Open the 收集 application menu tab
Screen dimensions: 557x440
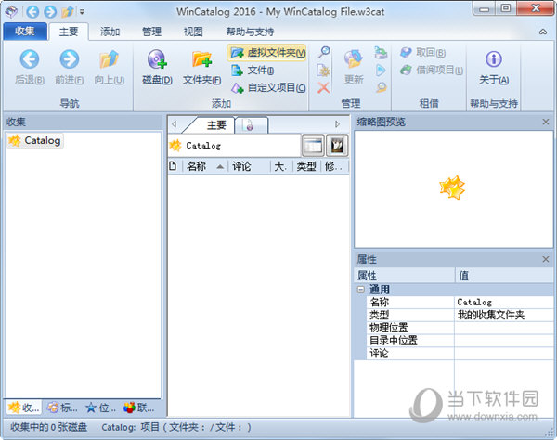tap(25, 32)
